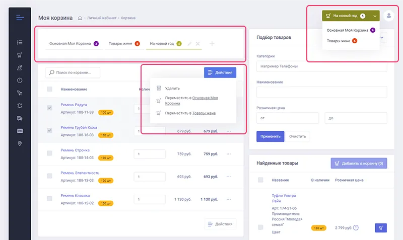Viewport: 403px width, 240px height.
Task: Add Туфли Ультра Лайн to cart via cart icon
Action: 381,228
